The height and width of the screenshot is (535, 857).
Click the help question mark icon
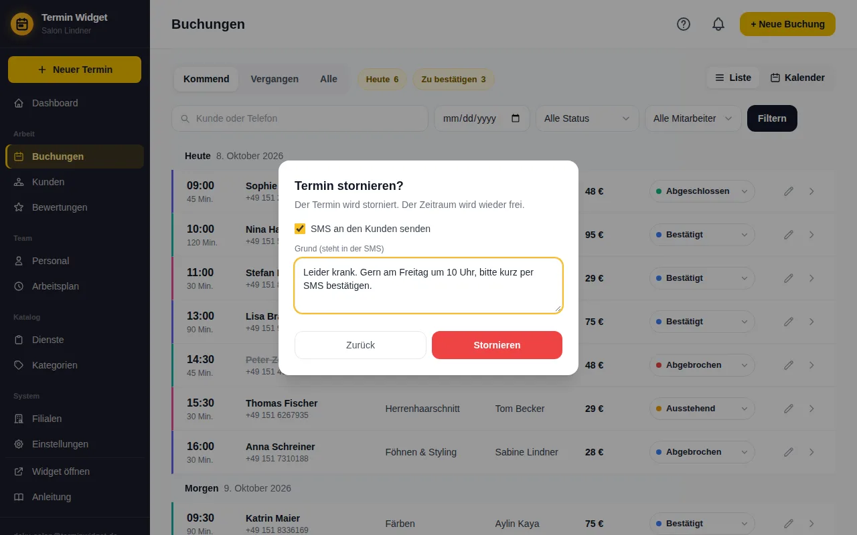tap(684, 24)
